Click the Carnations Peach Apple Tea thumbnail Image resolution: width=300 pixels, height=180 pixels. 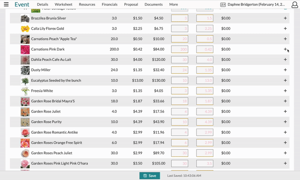pyautogui.click(x=25, y=39)
